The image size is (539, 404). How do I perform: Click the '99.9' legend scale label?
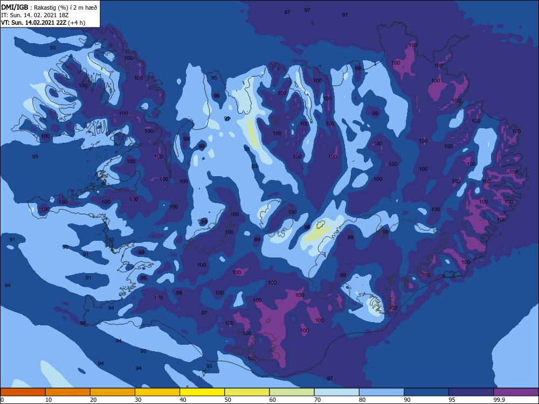[499, 400]
